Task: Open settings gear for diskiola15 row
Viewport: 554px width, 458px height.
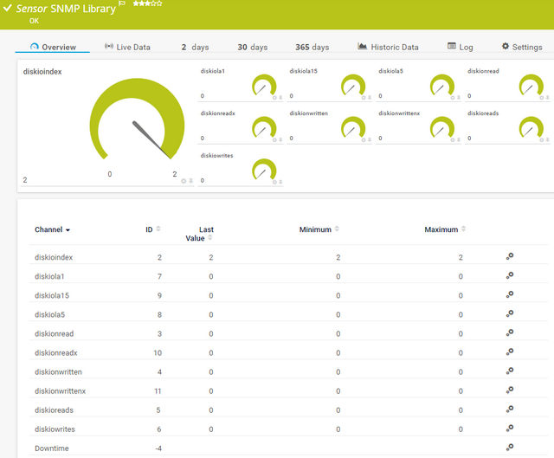Action: point(510,295)
